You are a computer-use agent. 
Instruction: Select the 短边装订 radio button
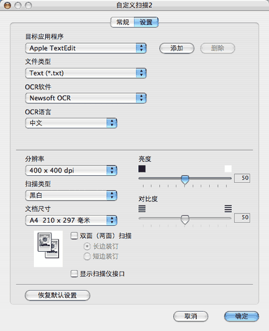pyautogui.click(x=87, y=256)
